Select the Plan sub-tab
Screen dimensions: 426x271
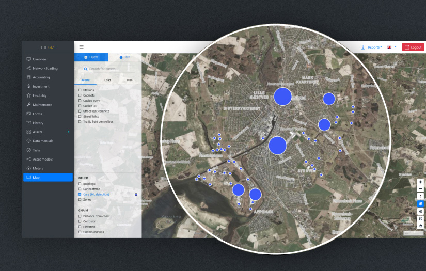[x=130, y=80]
